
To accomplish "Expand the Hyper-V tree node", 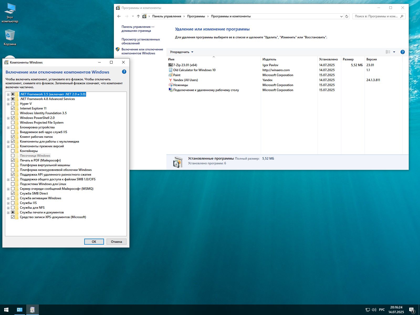I will click(8, 104).
